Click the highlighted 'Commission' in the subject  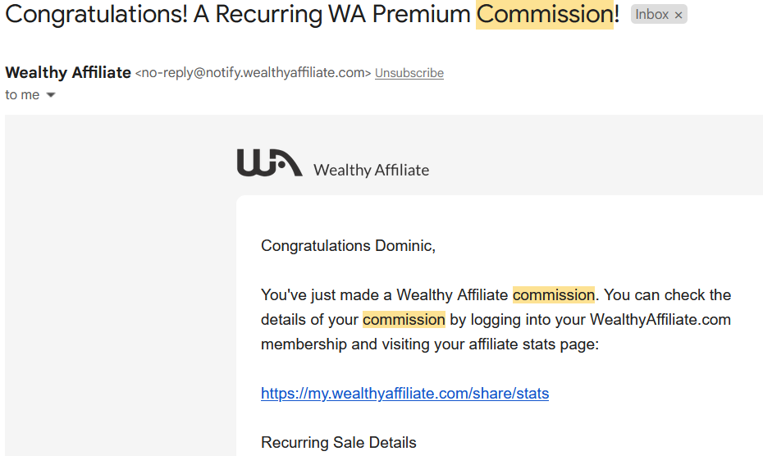(545, 14)
